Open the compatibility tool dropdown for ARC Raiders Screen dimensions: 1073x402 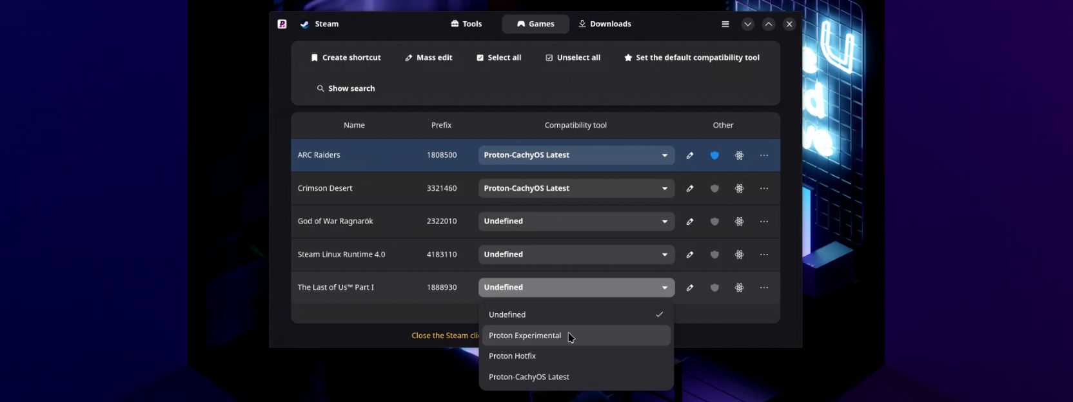pyautogui.click(x=576, y=155)
